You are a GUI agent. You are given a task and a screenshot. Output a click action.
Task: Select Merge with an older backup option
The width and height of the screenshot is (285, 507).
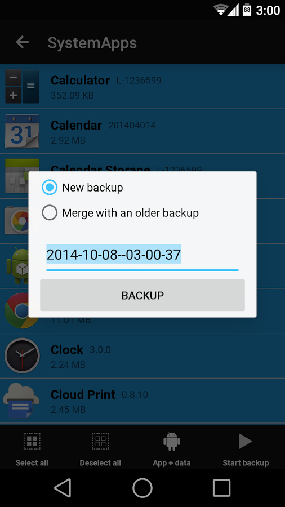(50, 213)
